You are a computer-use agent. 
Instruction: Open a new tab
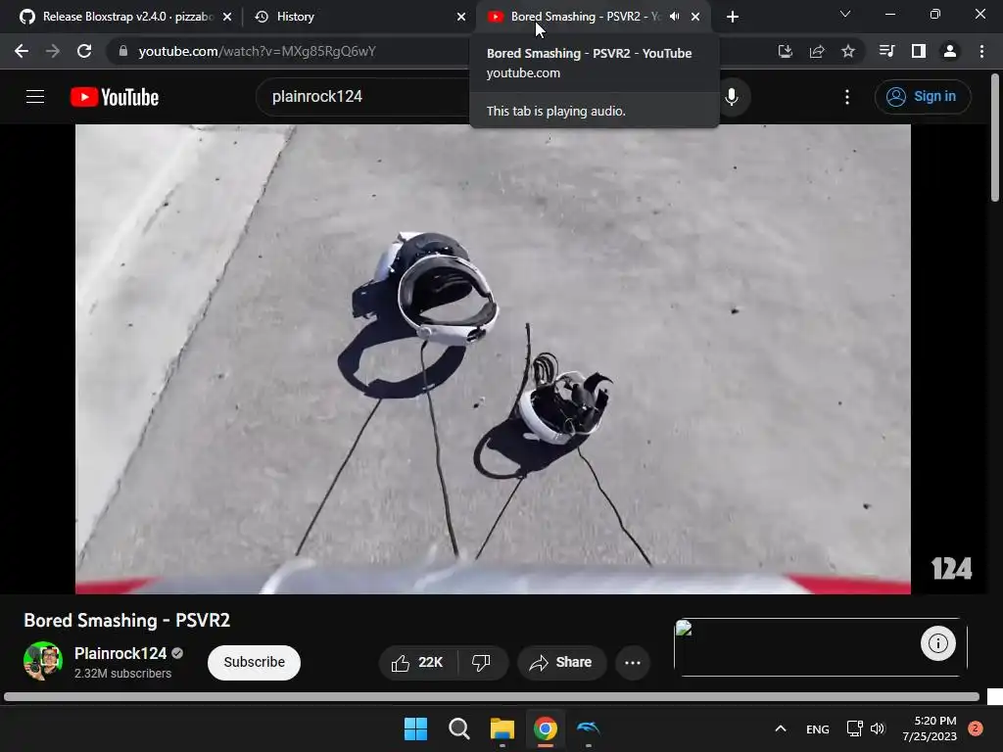[733, 17]
